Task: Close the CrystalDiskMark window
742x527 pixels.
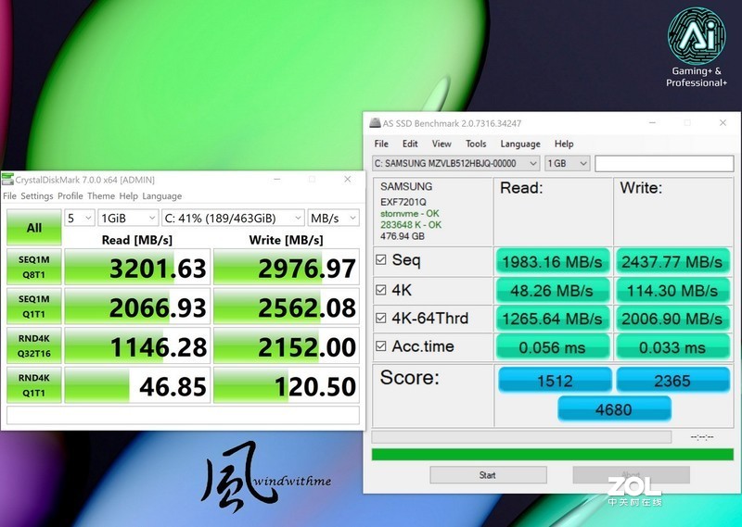Action: point(348,180)
